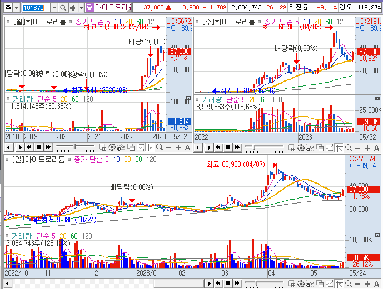Close the weekly chart volume panel
Screen dimensions: 383x289
pyautogui.click(x=377, y=98)
